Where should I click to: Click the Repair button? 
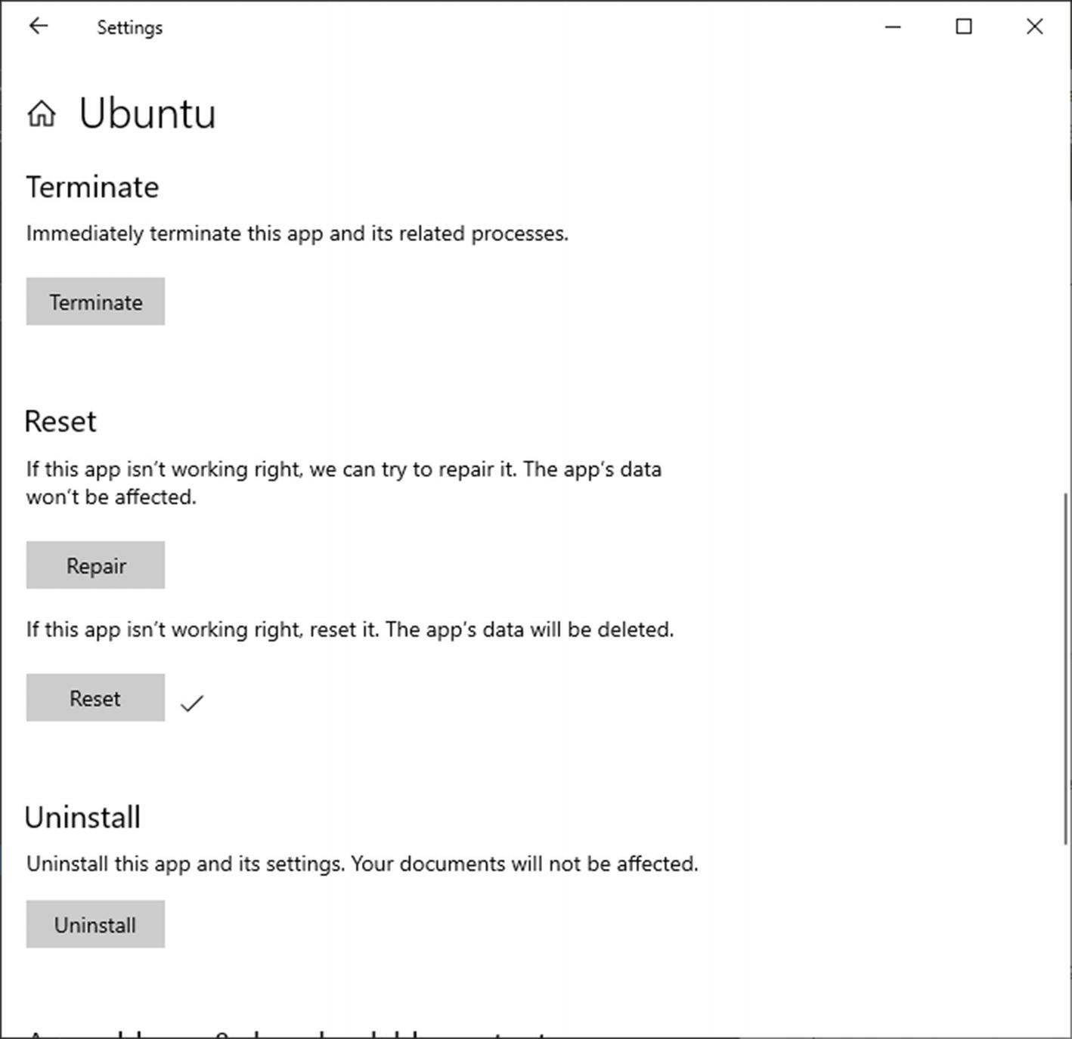(x=95, y=565)
